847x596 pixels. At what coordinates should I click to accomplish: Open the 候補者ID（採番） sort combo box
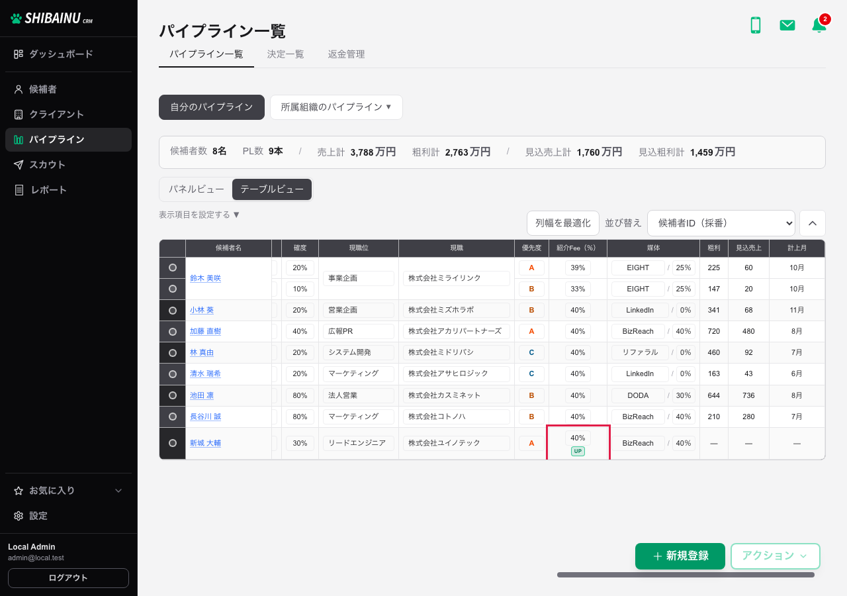[721, 223]
